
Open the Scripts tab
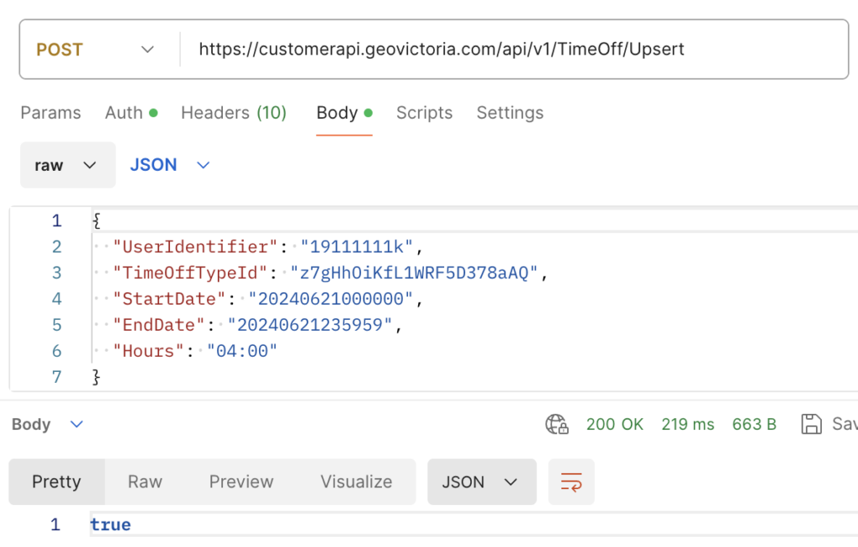coord(424,113)
